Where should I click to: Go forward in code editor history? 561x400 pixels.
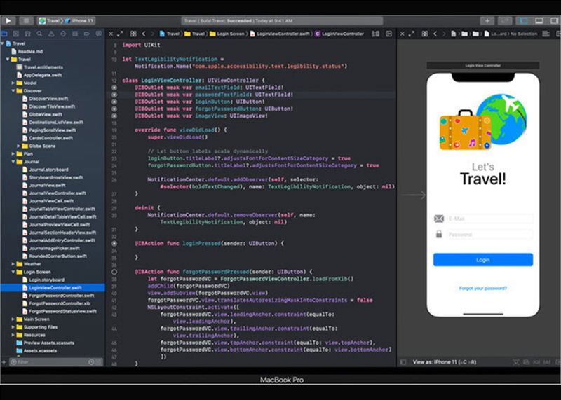tap(153, 34)
